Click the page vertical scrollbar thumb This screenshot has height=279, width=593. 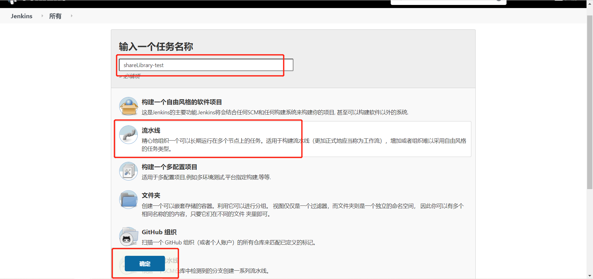590,102
